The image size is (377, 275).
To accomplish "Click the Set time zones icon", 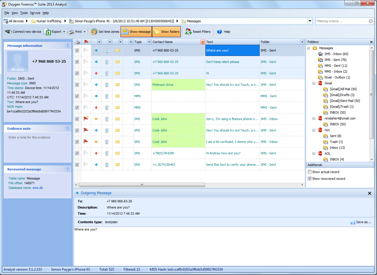I will tap(94, 32).
